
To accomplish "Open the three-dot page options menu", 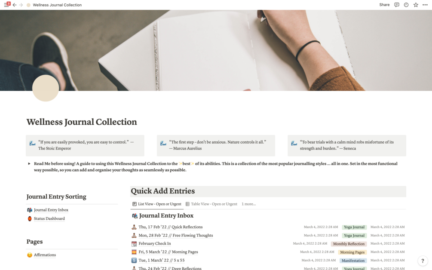I will [x=425, y=5].
